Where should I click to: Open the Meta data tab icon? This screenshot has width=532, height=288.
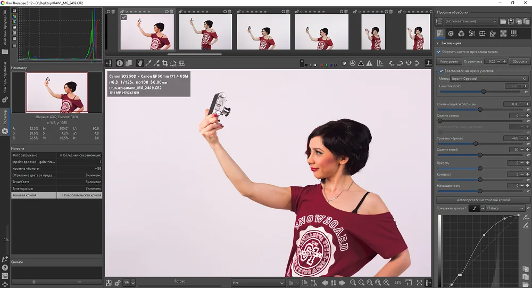coord(514,34)
